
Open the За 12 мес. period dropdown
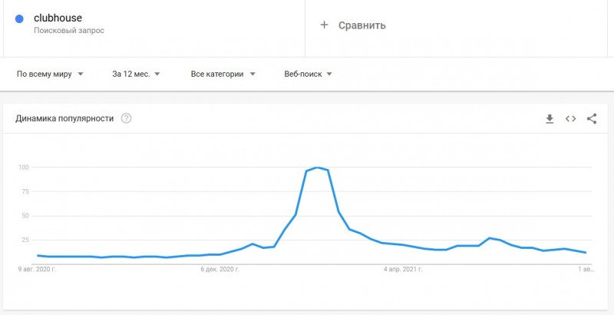pyautogui.click(x=136, y=74)
